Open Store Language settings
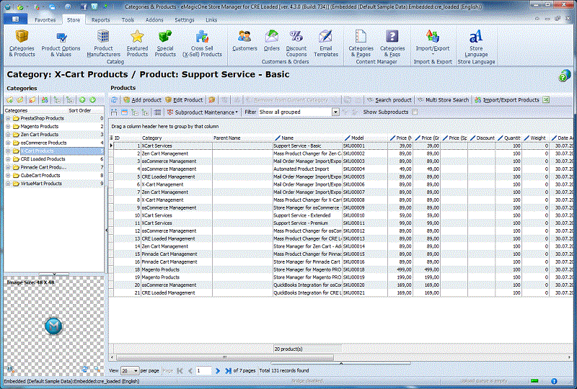 point(476,43)
